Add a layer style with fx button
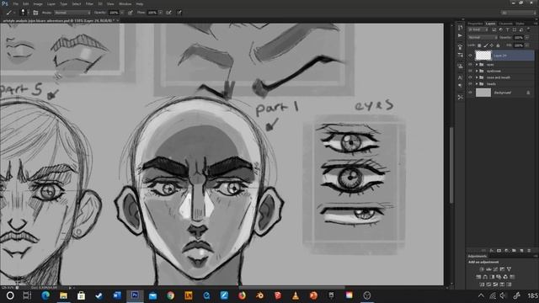Image resolution: width=539 pixels, height=303 pixels. (492, 251)
